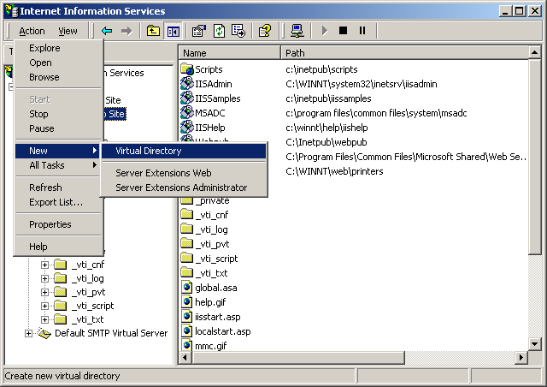The height and width of the screenshot is (387, 547).
Task: Select the mmc.gif file icon
Action: (187, 345)
